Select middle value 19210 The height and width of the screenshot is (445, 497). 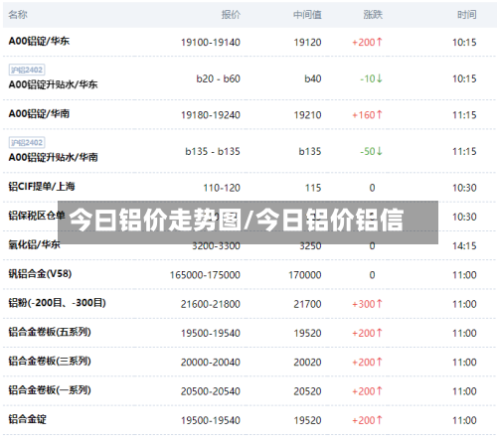tap(307, 115)
